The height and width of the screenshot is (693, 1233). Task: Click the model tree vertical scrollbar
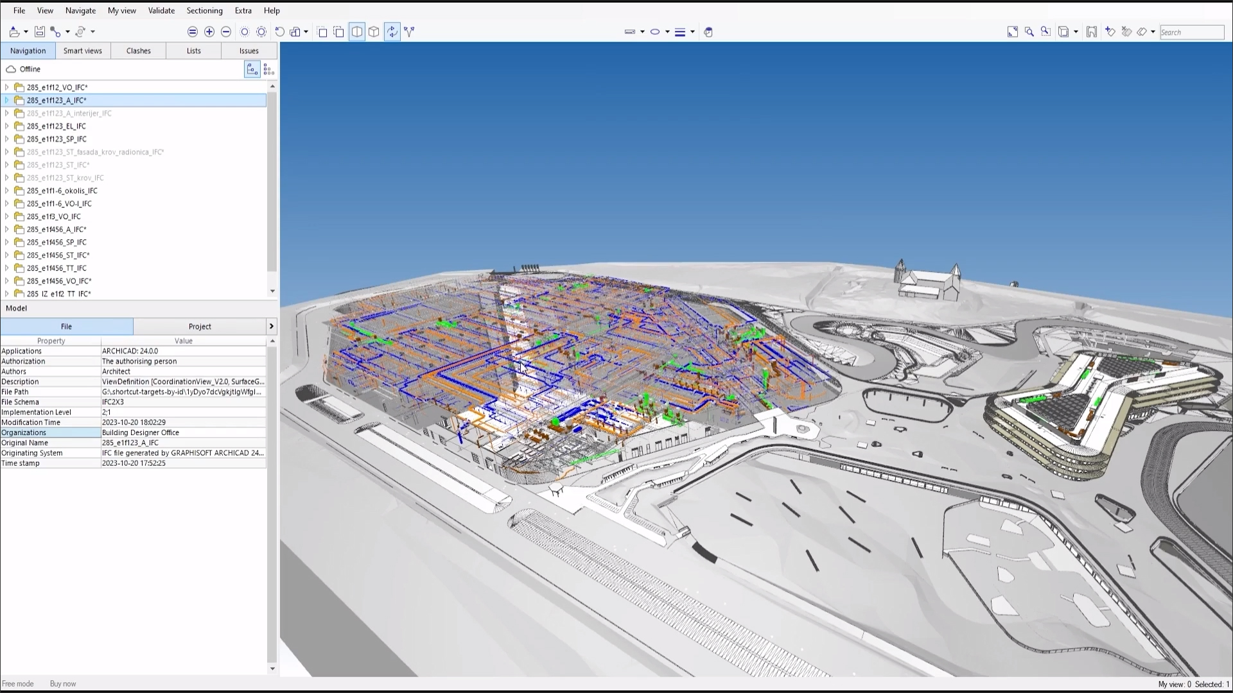[x=272, y=182]
